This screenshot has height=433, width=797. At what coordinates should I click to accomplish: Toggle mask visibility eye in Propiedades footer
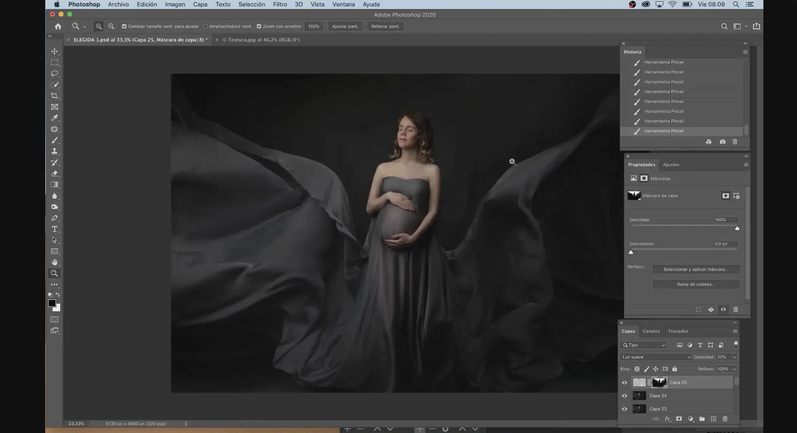pyautogui.click(x=724, y=309)
